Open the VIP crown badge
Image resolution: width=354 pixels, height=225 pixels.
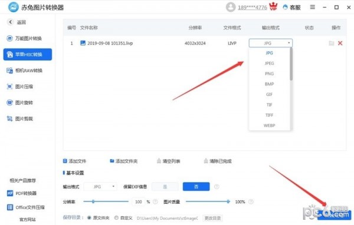273,6
